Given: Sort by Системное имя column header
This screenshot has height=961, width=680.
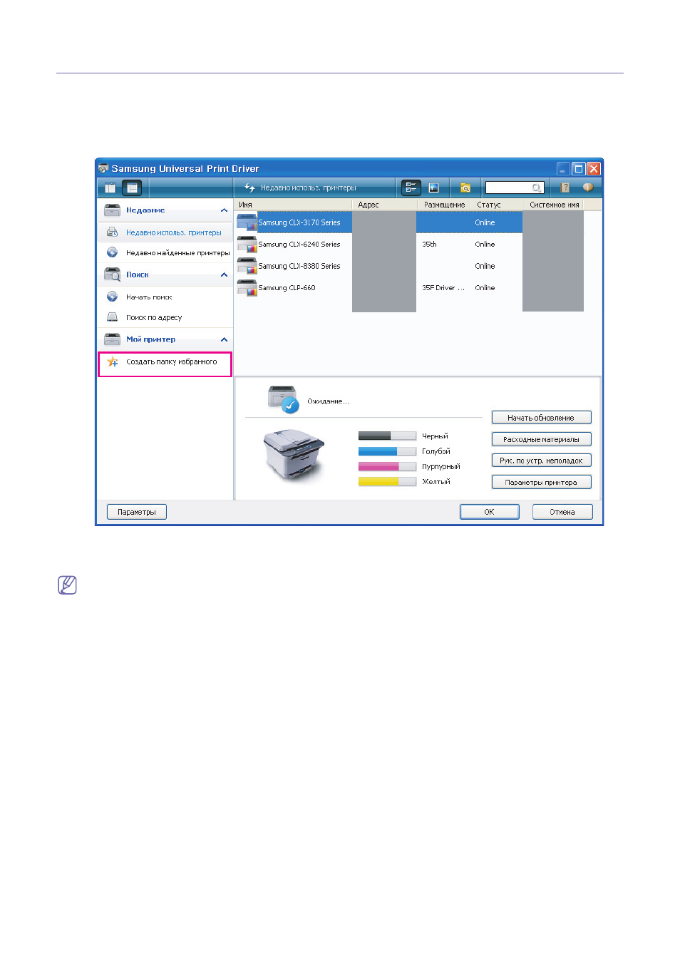Looking at the screenshot, I should click(x=554, y=205).
